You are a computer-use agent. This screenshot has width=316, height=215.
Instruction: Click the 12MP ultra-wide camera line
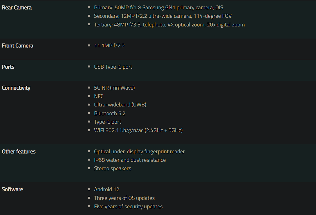point(162,16)
